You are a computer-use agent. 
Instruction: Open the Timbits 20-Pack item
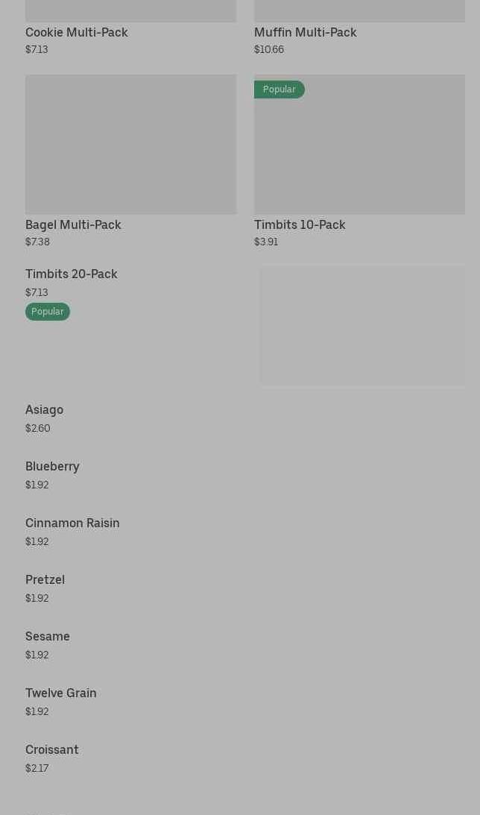(x=72, y=274)
